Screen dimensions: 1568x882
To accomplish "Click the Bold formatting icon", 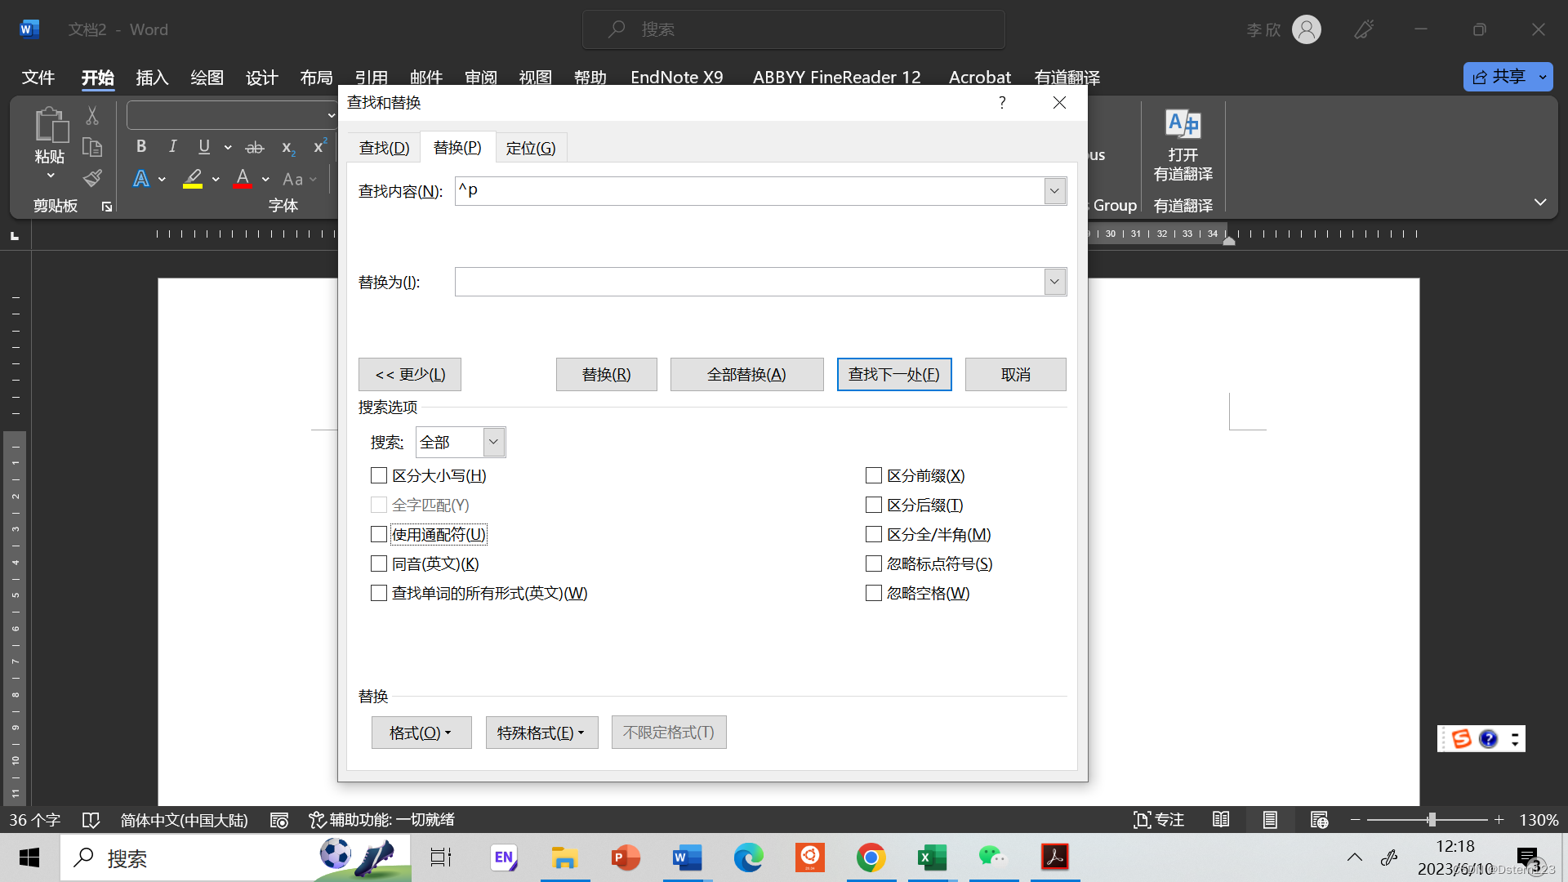I will click(141, 146).
